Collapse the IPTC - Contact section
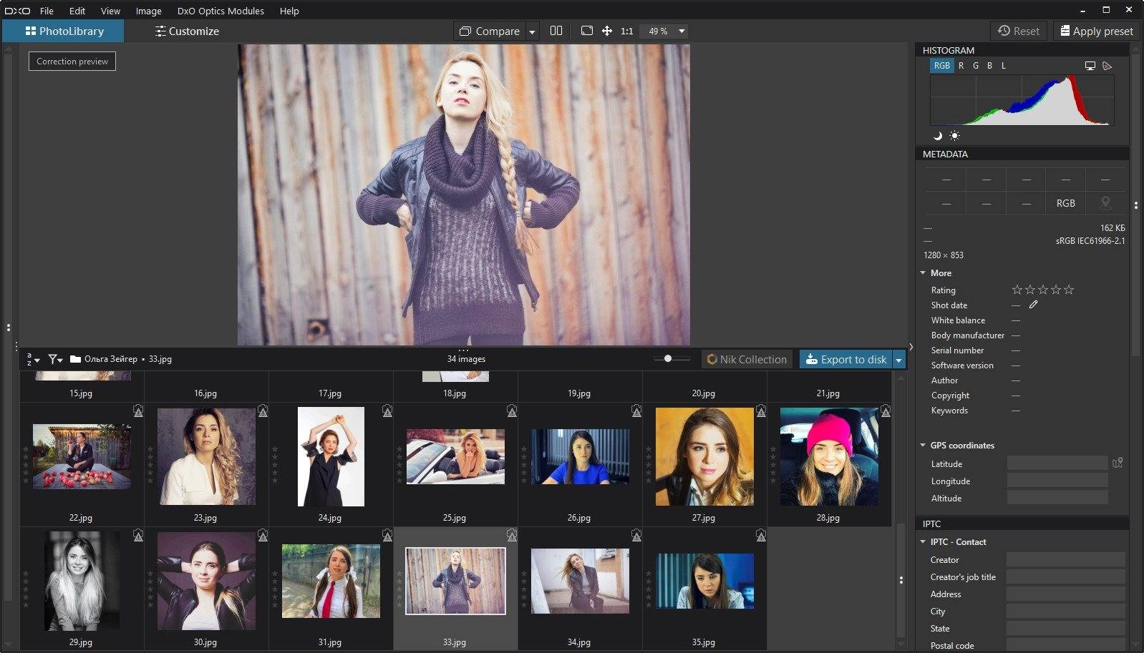The image size is (1144, 653). (924, 542)
